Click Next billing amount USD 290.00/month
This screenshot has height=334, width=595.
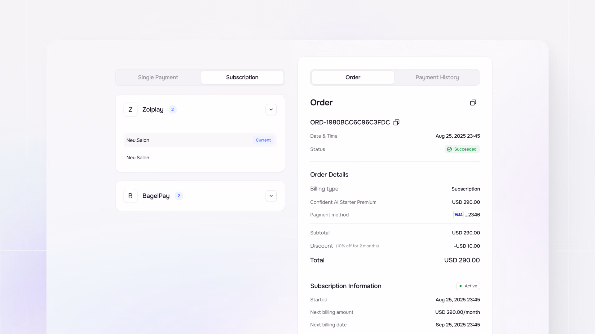tap(457, 312)
